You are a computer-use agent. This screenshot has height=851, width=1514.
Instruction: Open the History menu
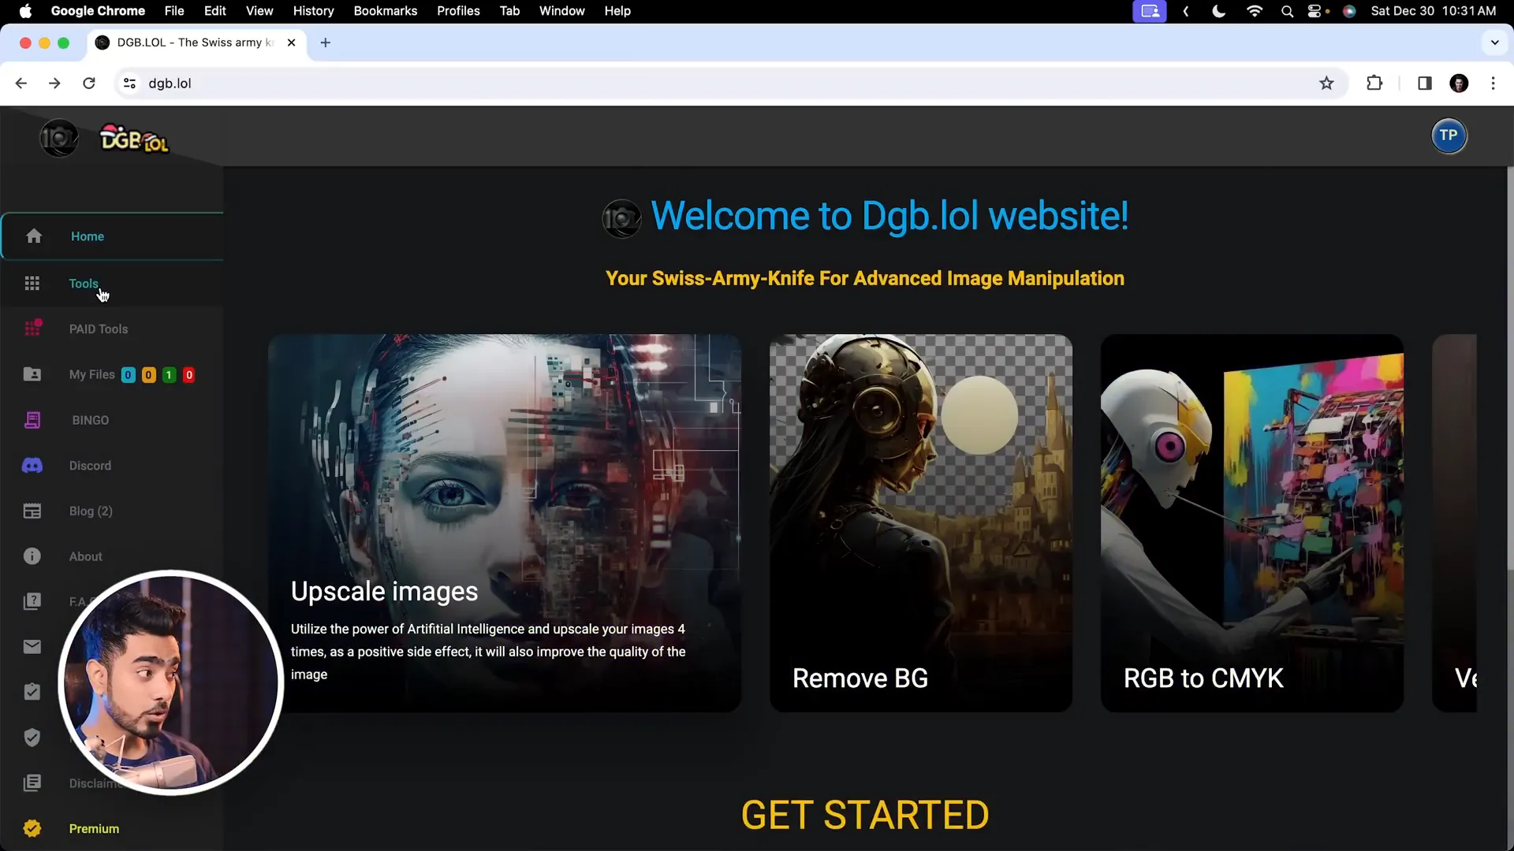click(x=313, y=11)
